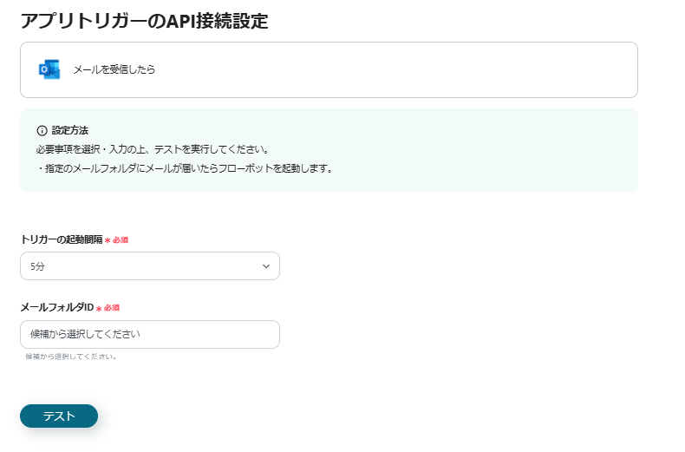Click the info icon beside 設定方法
This screenshot has width=685, height=452.
[x=42, y=131]
